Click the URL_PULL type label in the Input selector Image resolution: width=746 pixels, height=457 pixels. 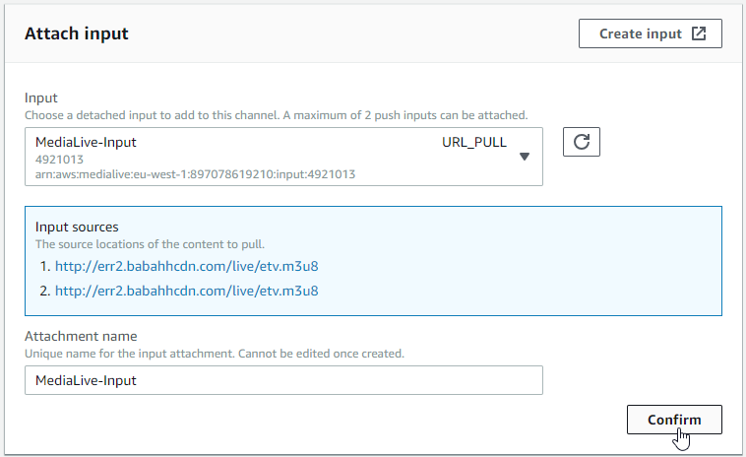(474, 142)
